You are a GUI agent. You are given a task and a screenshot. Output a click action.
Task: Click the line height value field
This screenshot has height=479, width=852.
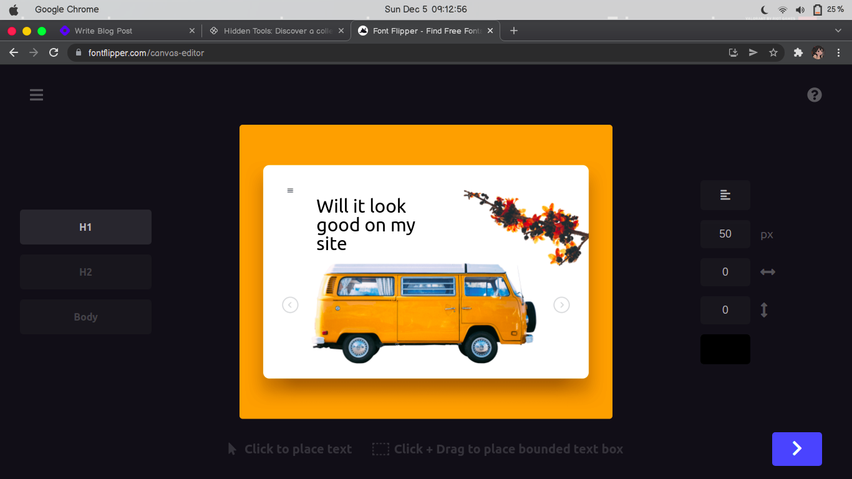(x=725, y=310)
